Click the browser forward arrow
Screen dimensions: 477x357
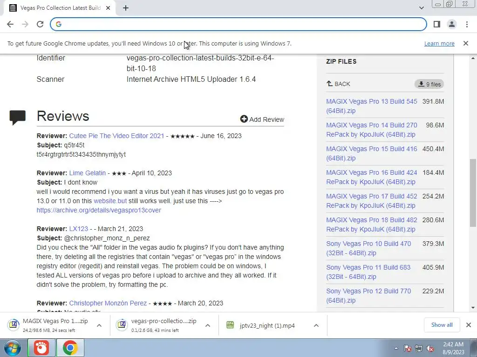click(25, 24)
